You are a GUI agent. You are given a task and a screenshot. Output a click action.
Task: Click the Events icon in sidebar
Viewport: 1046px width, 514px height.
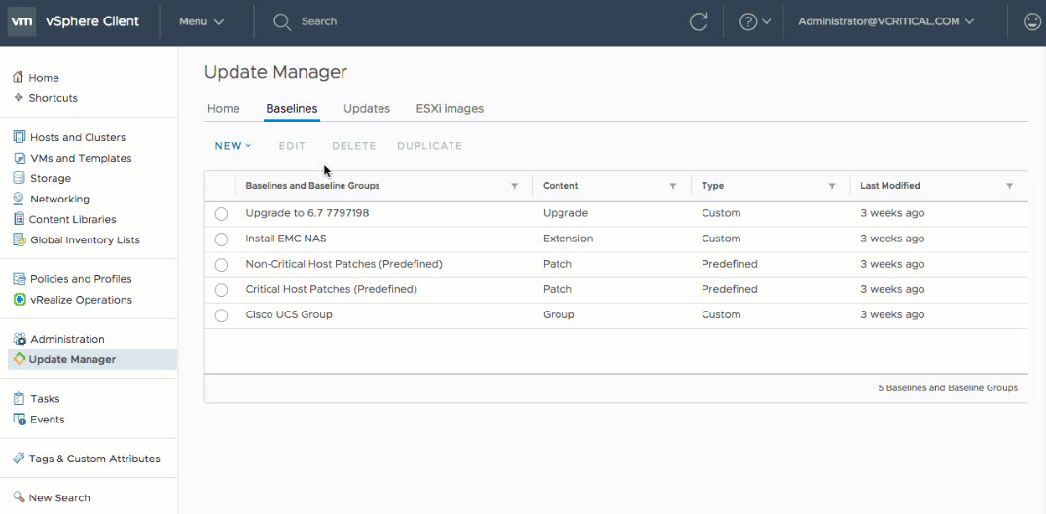point(19,420)
